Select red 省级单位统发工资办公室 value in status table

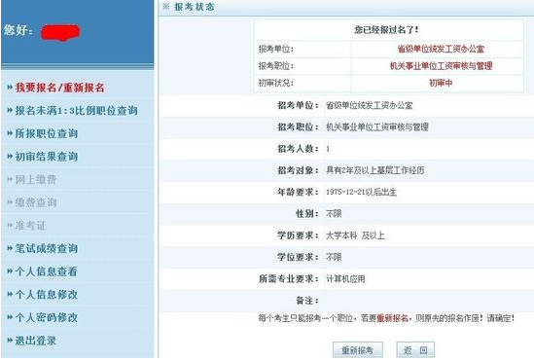point(441,49)
